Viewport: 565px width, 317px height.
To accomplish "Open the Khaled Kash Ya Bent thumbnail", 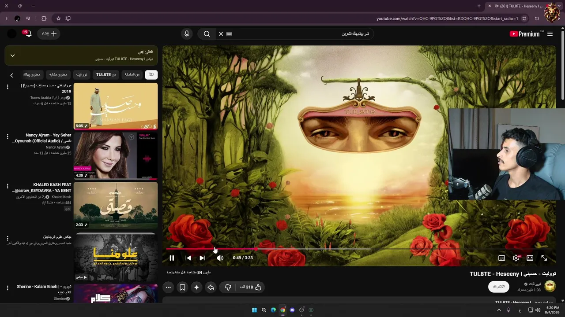I will 116,206.
